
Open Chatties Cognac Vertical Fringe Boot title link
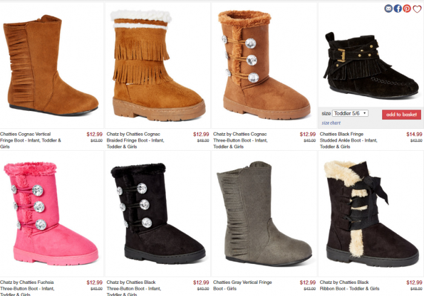(30, 140)
